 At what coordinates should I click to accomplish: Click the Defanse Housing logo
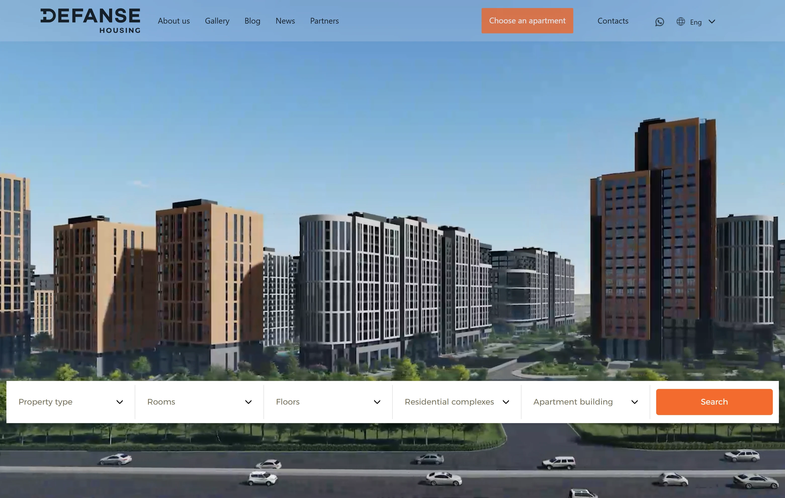[x=90, y=21]
